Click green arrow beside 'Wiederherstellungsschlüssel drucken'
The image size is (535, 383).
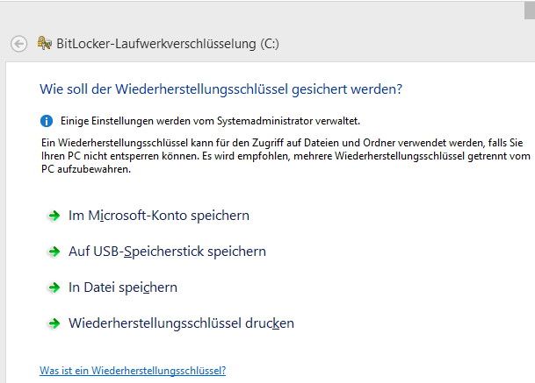[x=54, y=323]
